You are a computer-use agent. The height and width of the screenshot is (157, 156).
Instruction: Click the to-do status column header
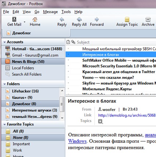point(68,42)
